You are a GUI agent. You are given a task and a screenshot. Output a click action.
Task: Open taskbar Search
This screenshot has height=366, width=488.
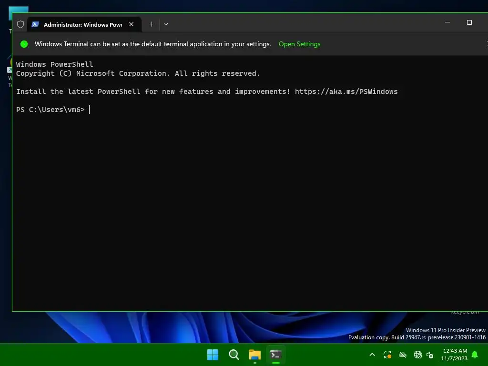pos(234,355)
